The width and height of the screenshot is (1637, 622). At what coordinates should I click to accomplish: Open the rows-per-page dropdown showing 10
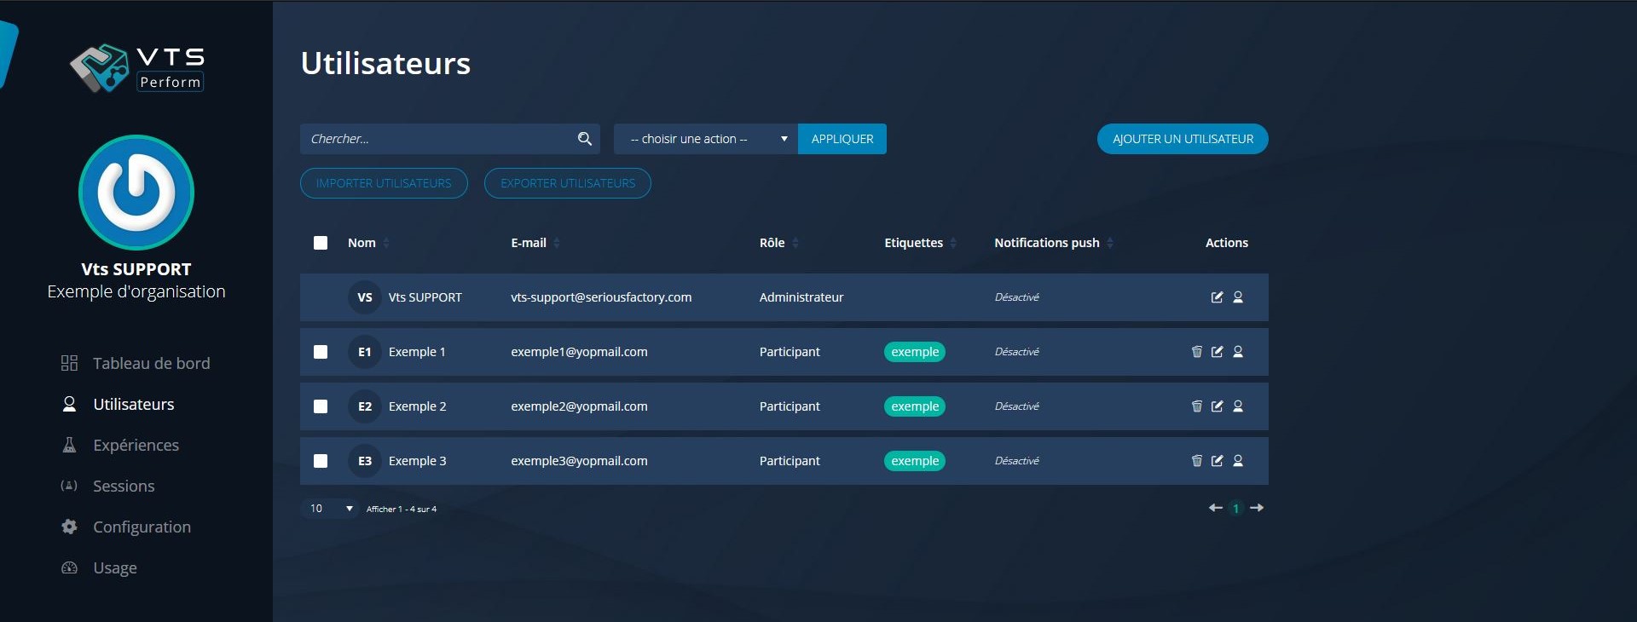(330, 509)
